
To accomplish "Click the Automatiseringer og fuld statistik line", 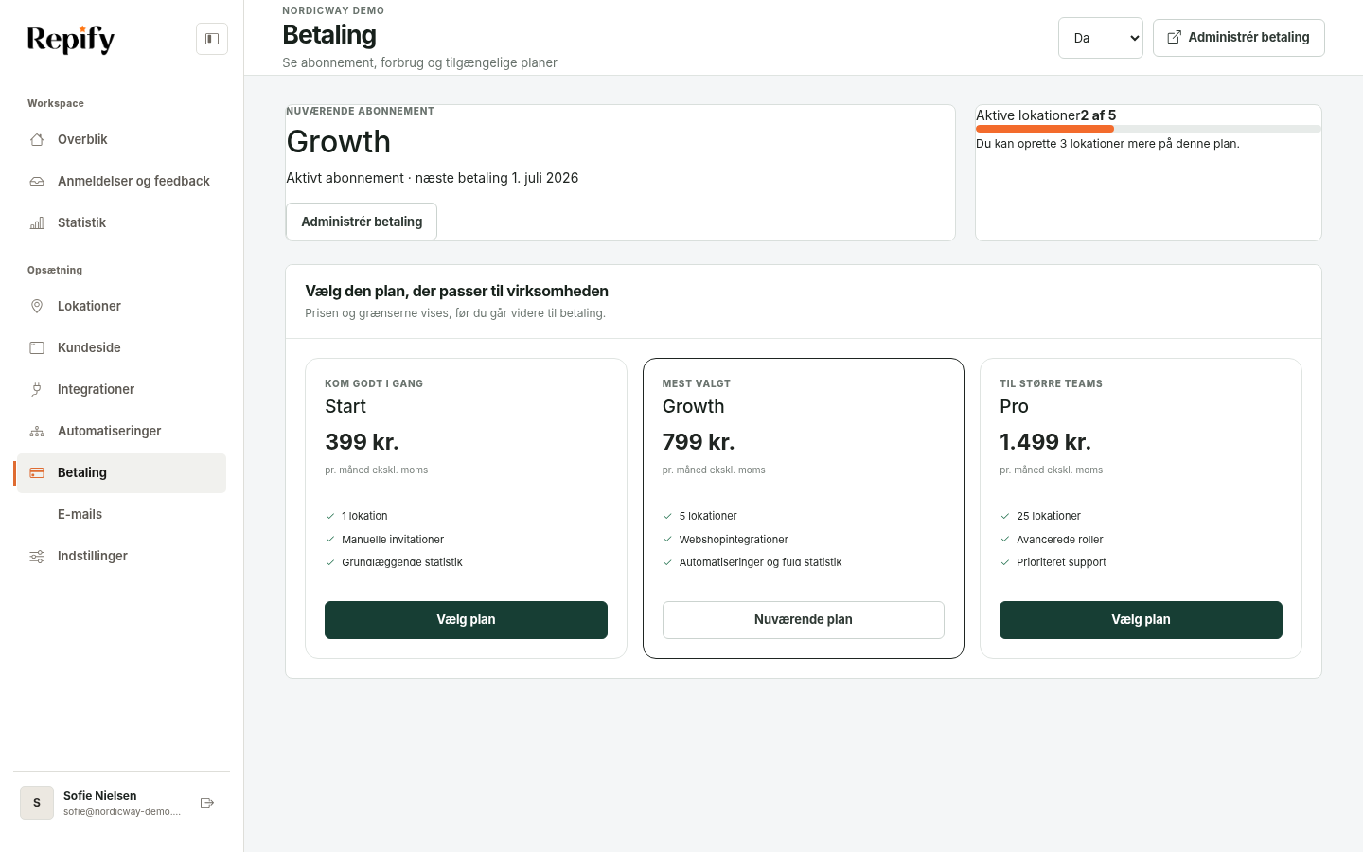I will pos(760,562).
